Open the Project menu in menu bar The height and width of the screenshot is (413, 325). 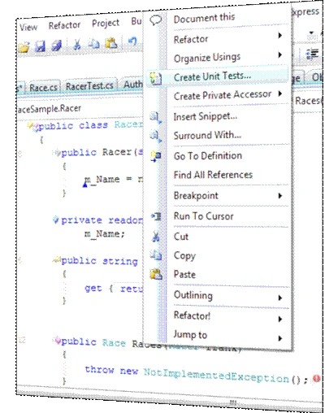tap(106, 24)
